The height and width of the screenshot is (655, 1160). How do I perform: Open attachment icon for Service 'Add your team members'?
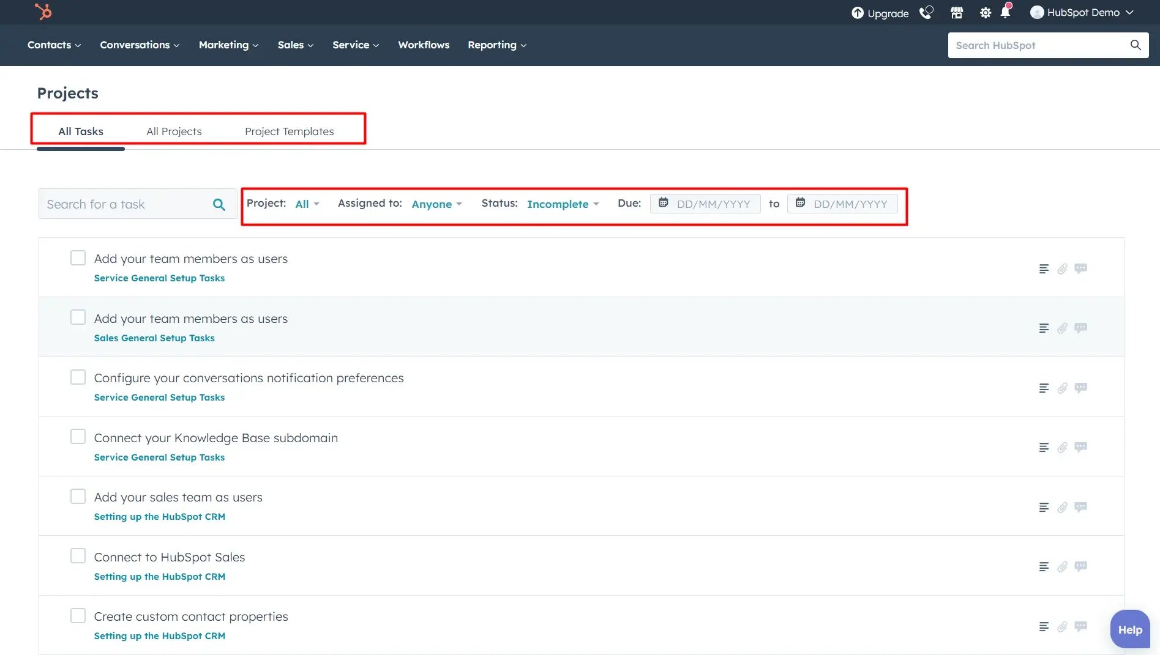[x=1062, y=268]
